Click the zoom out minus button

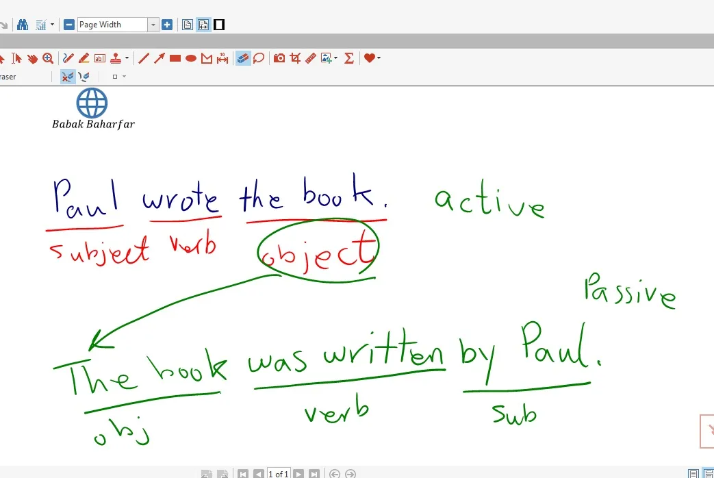[x=69, y=25]
